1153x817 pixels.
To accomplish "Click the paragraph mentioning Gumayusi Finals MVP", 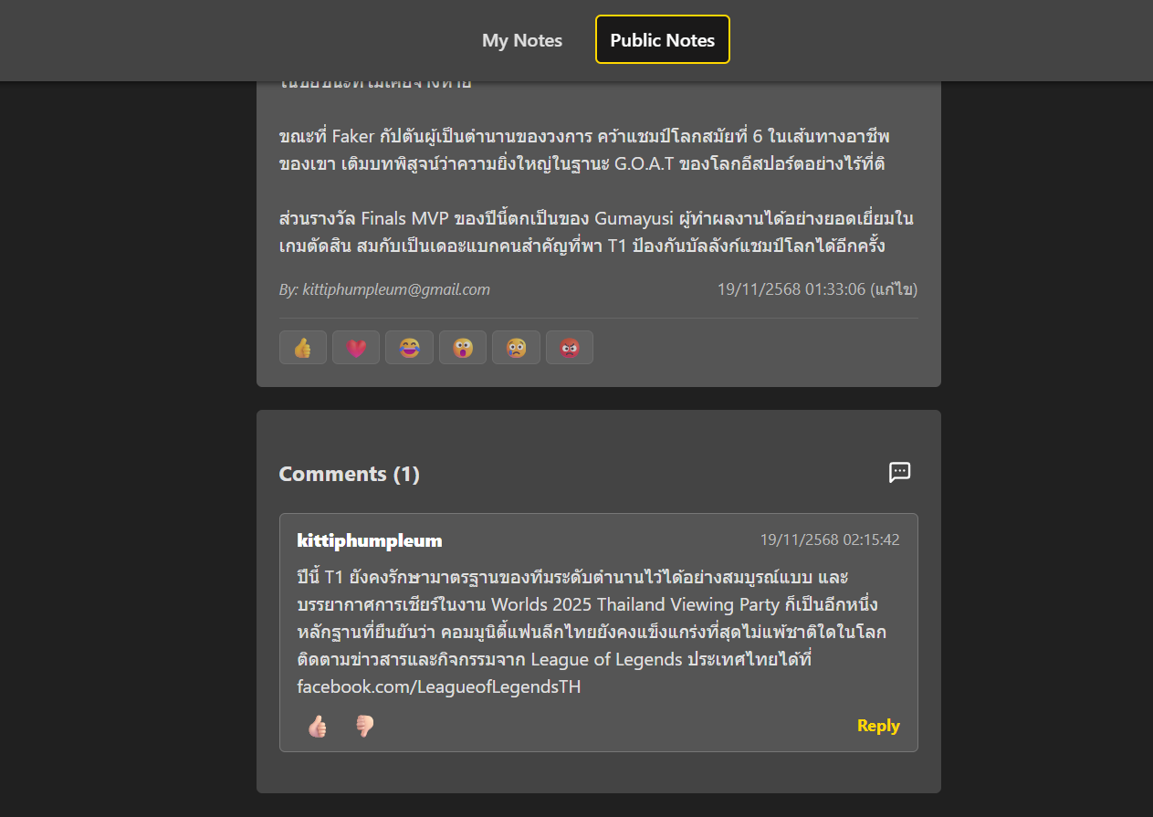I will [597, 233].
